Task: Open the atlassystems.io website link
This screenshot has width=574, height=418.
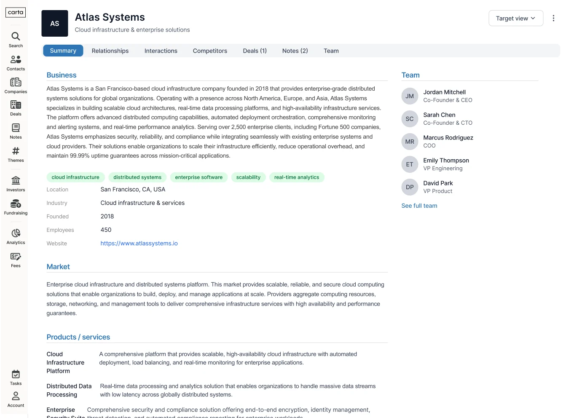Action: (139, 243)
